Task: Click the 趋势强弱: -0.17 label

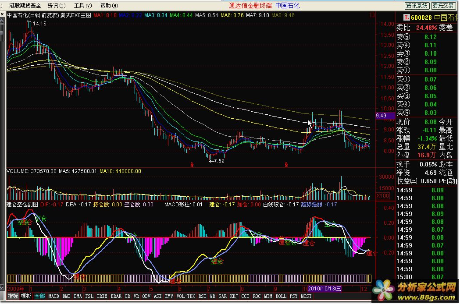Action: [319, 205]
